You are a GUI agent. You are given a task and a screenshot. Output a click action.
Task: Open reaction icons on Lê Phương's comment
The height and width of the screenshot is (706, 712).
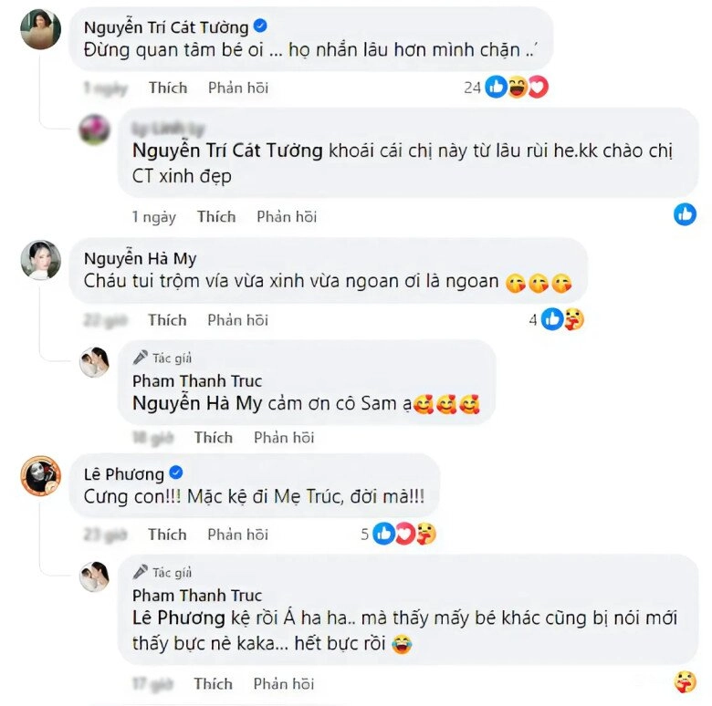(x=403, y=534)
